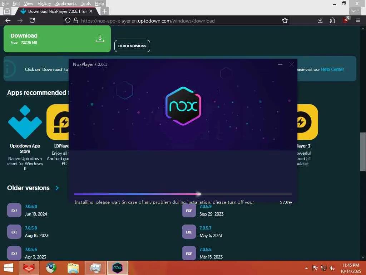This screenshot has width=366, height=275.
Task: Click the green Download button
Action: pyautogui.click(x=57, y=39)
